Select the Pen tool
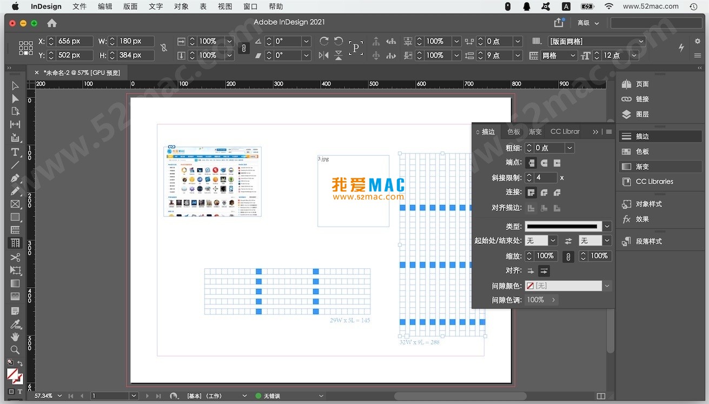 [15, 178]
